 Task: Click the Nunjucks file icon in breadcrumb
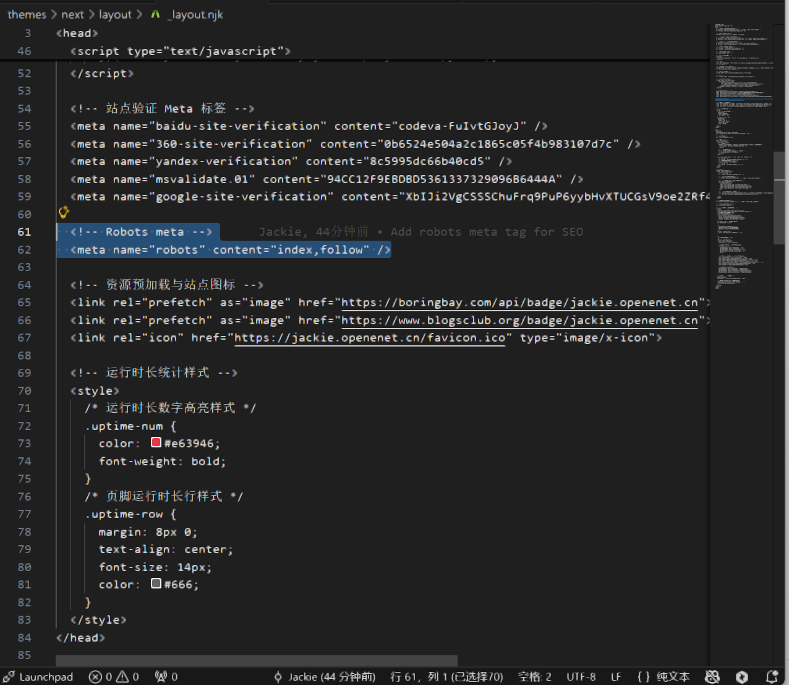[x=155, y=14]
